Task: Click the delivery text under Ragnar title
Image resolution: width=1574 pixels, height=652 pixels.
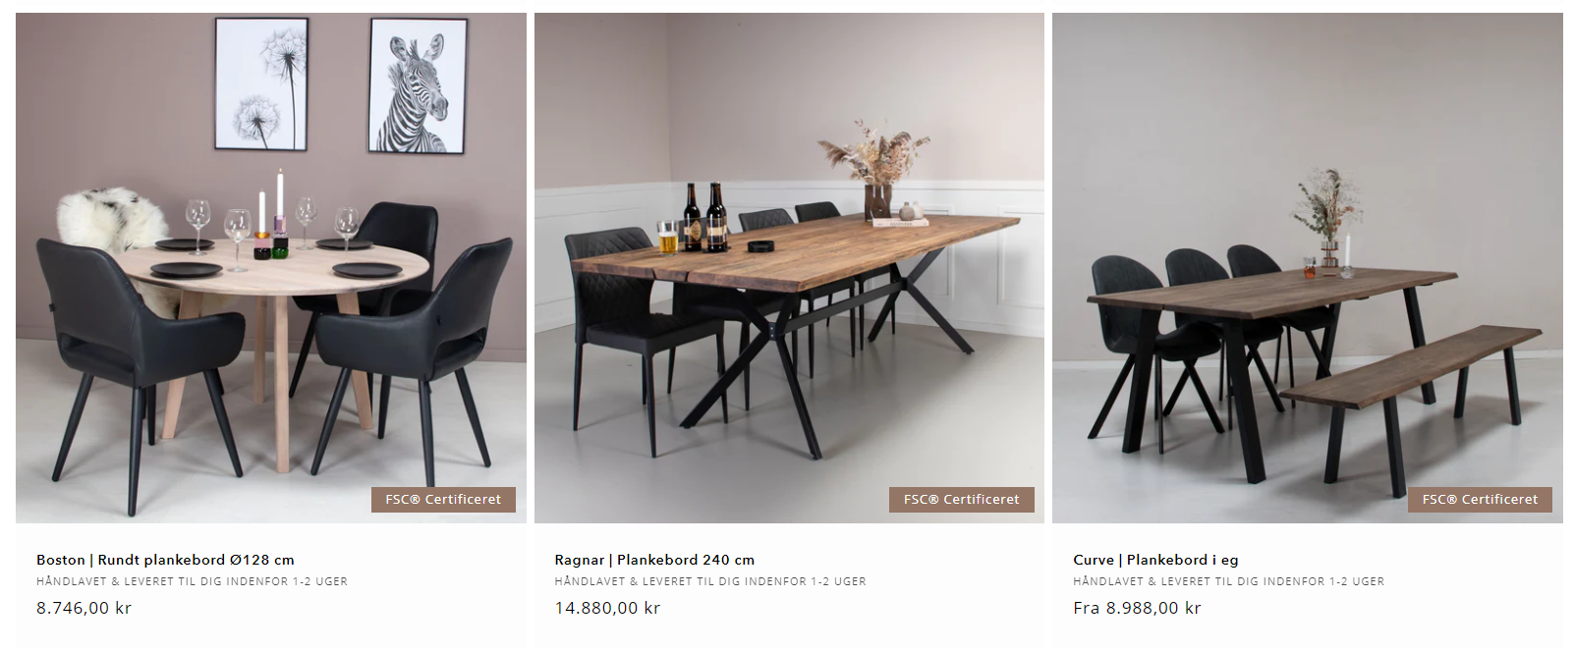Action: coord(710,581)
